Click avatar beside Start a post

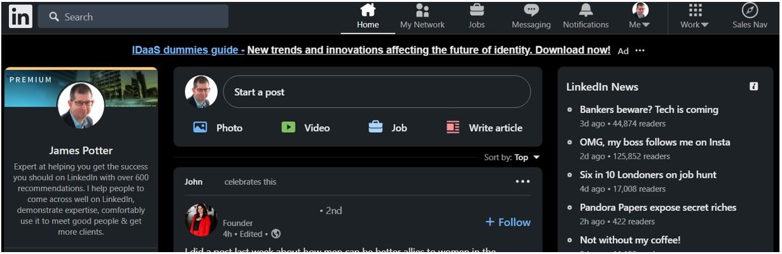click(201, 92)
